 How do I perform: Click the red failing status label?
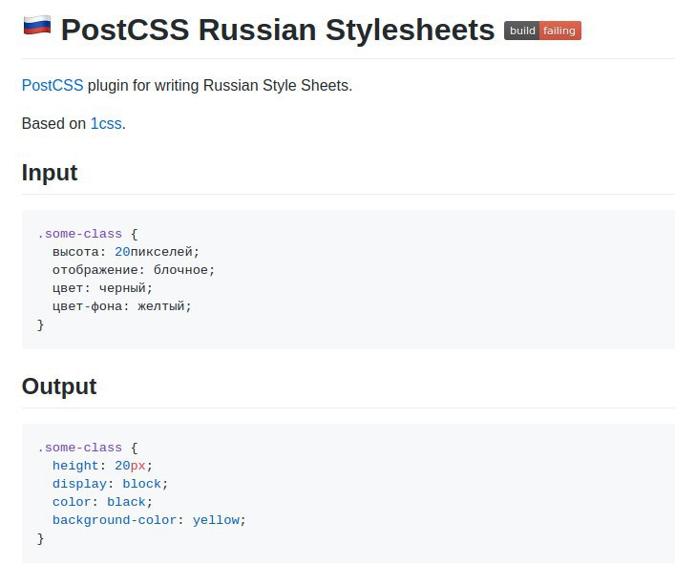tap(559, 31)
